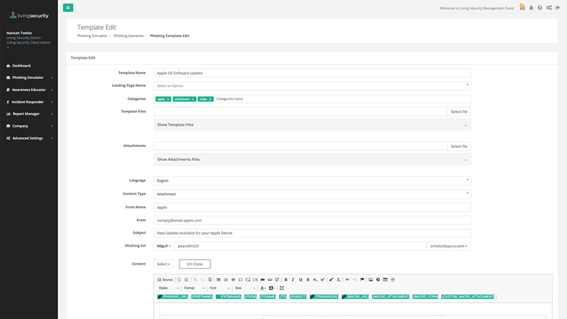
Task: Expand Report Manager sidebar menu
Action: [x=29, y=113]
